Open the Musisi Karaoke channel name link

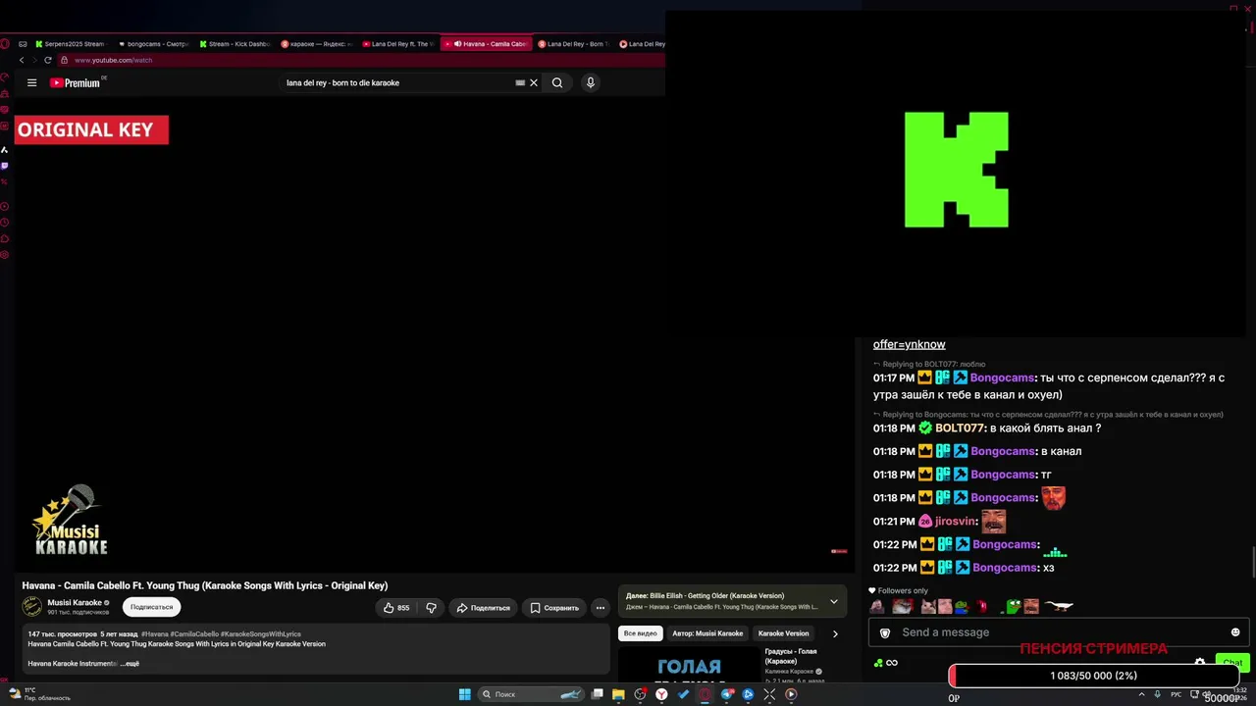[75, 603]
